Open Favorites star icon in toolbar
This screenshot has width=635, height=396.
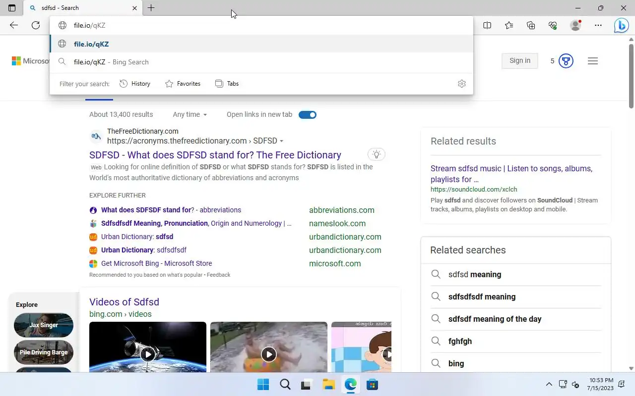(x=509, y=25)
